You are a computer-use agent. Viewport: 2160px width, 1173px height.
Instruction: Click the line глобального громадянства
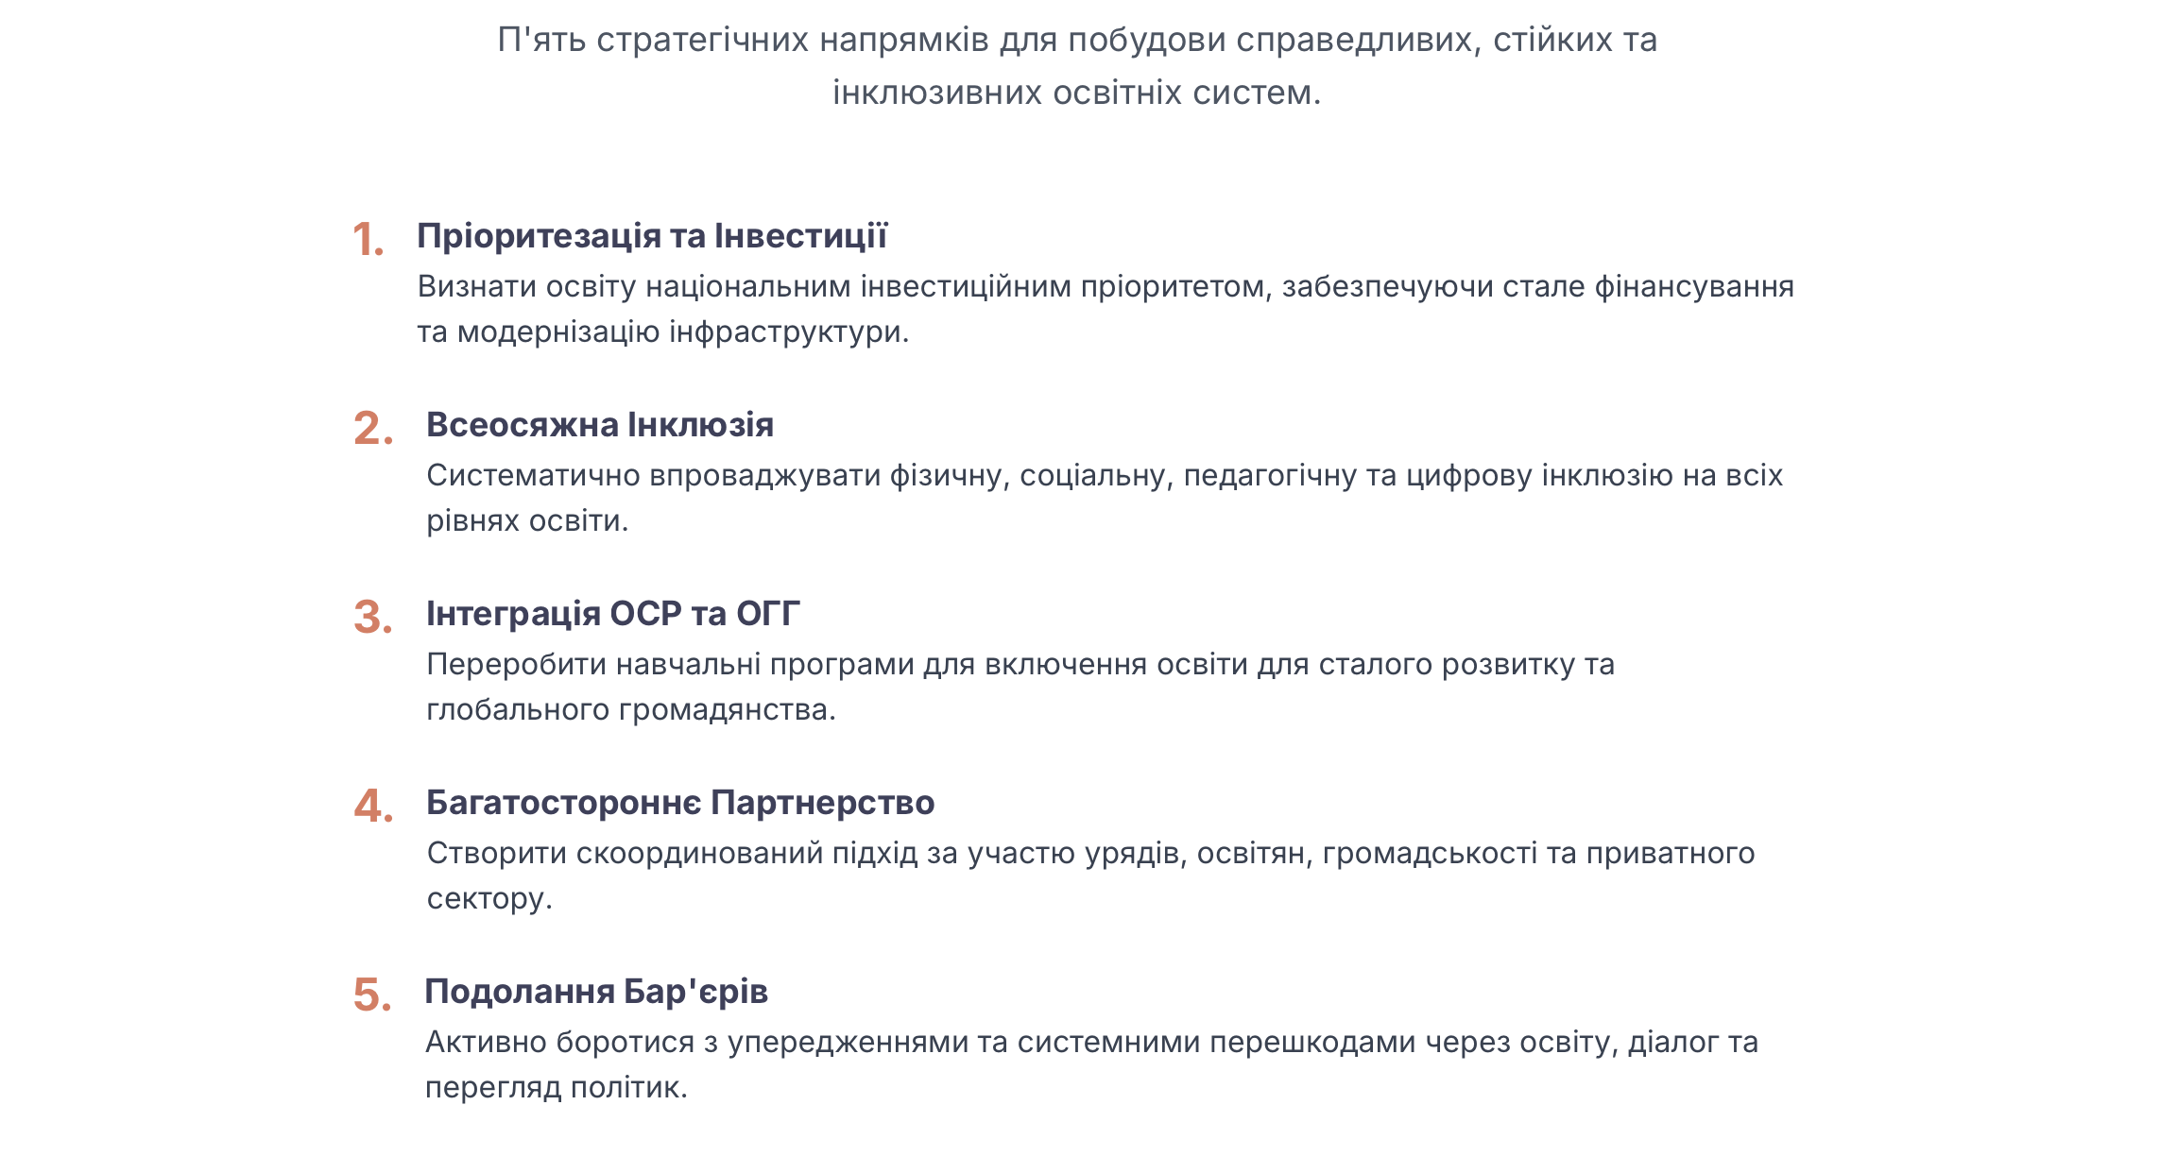[x=631, y=710]
